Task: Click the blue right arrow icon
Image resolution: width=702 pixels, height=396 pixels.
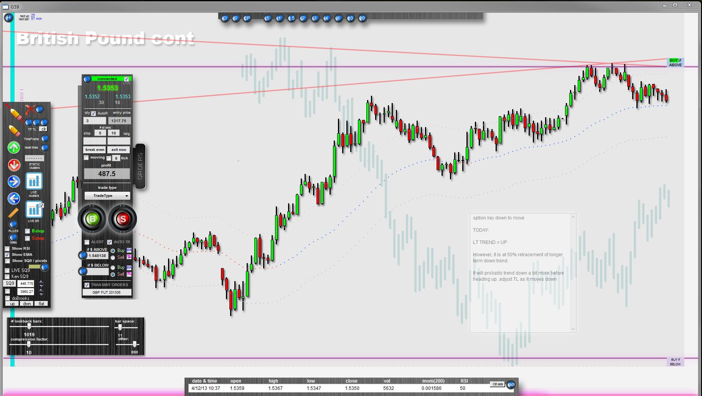Action: click(14, 182)
